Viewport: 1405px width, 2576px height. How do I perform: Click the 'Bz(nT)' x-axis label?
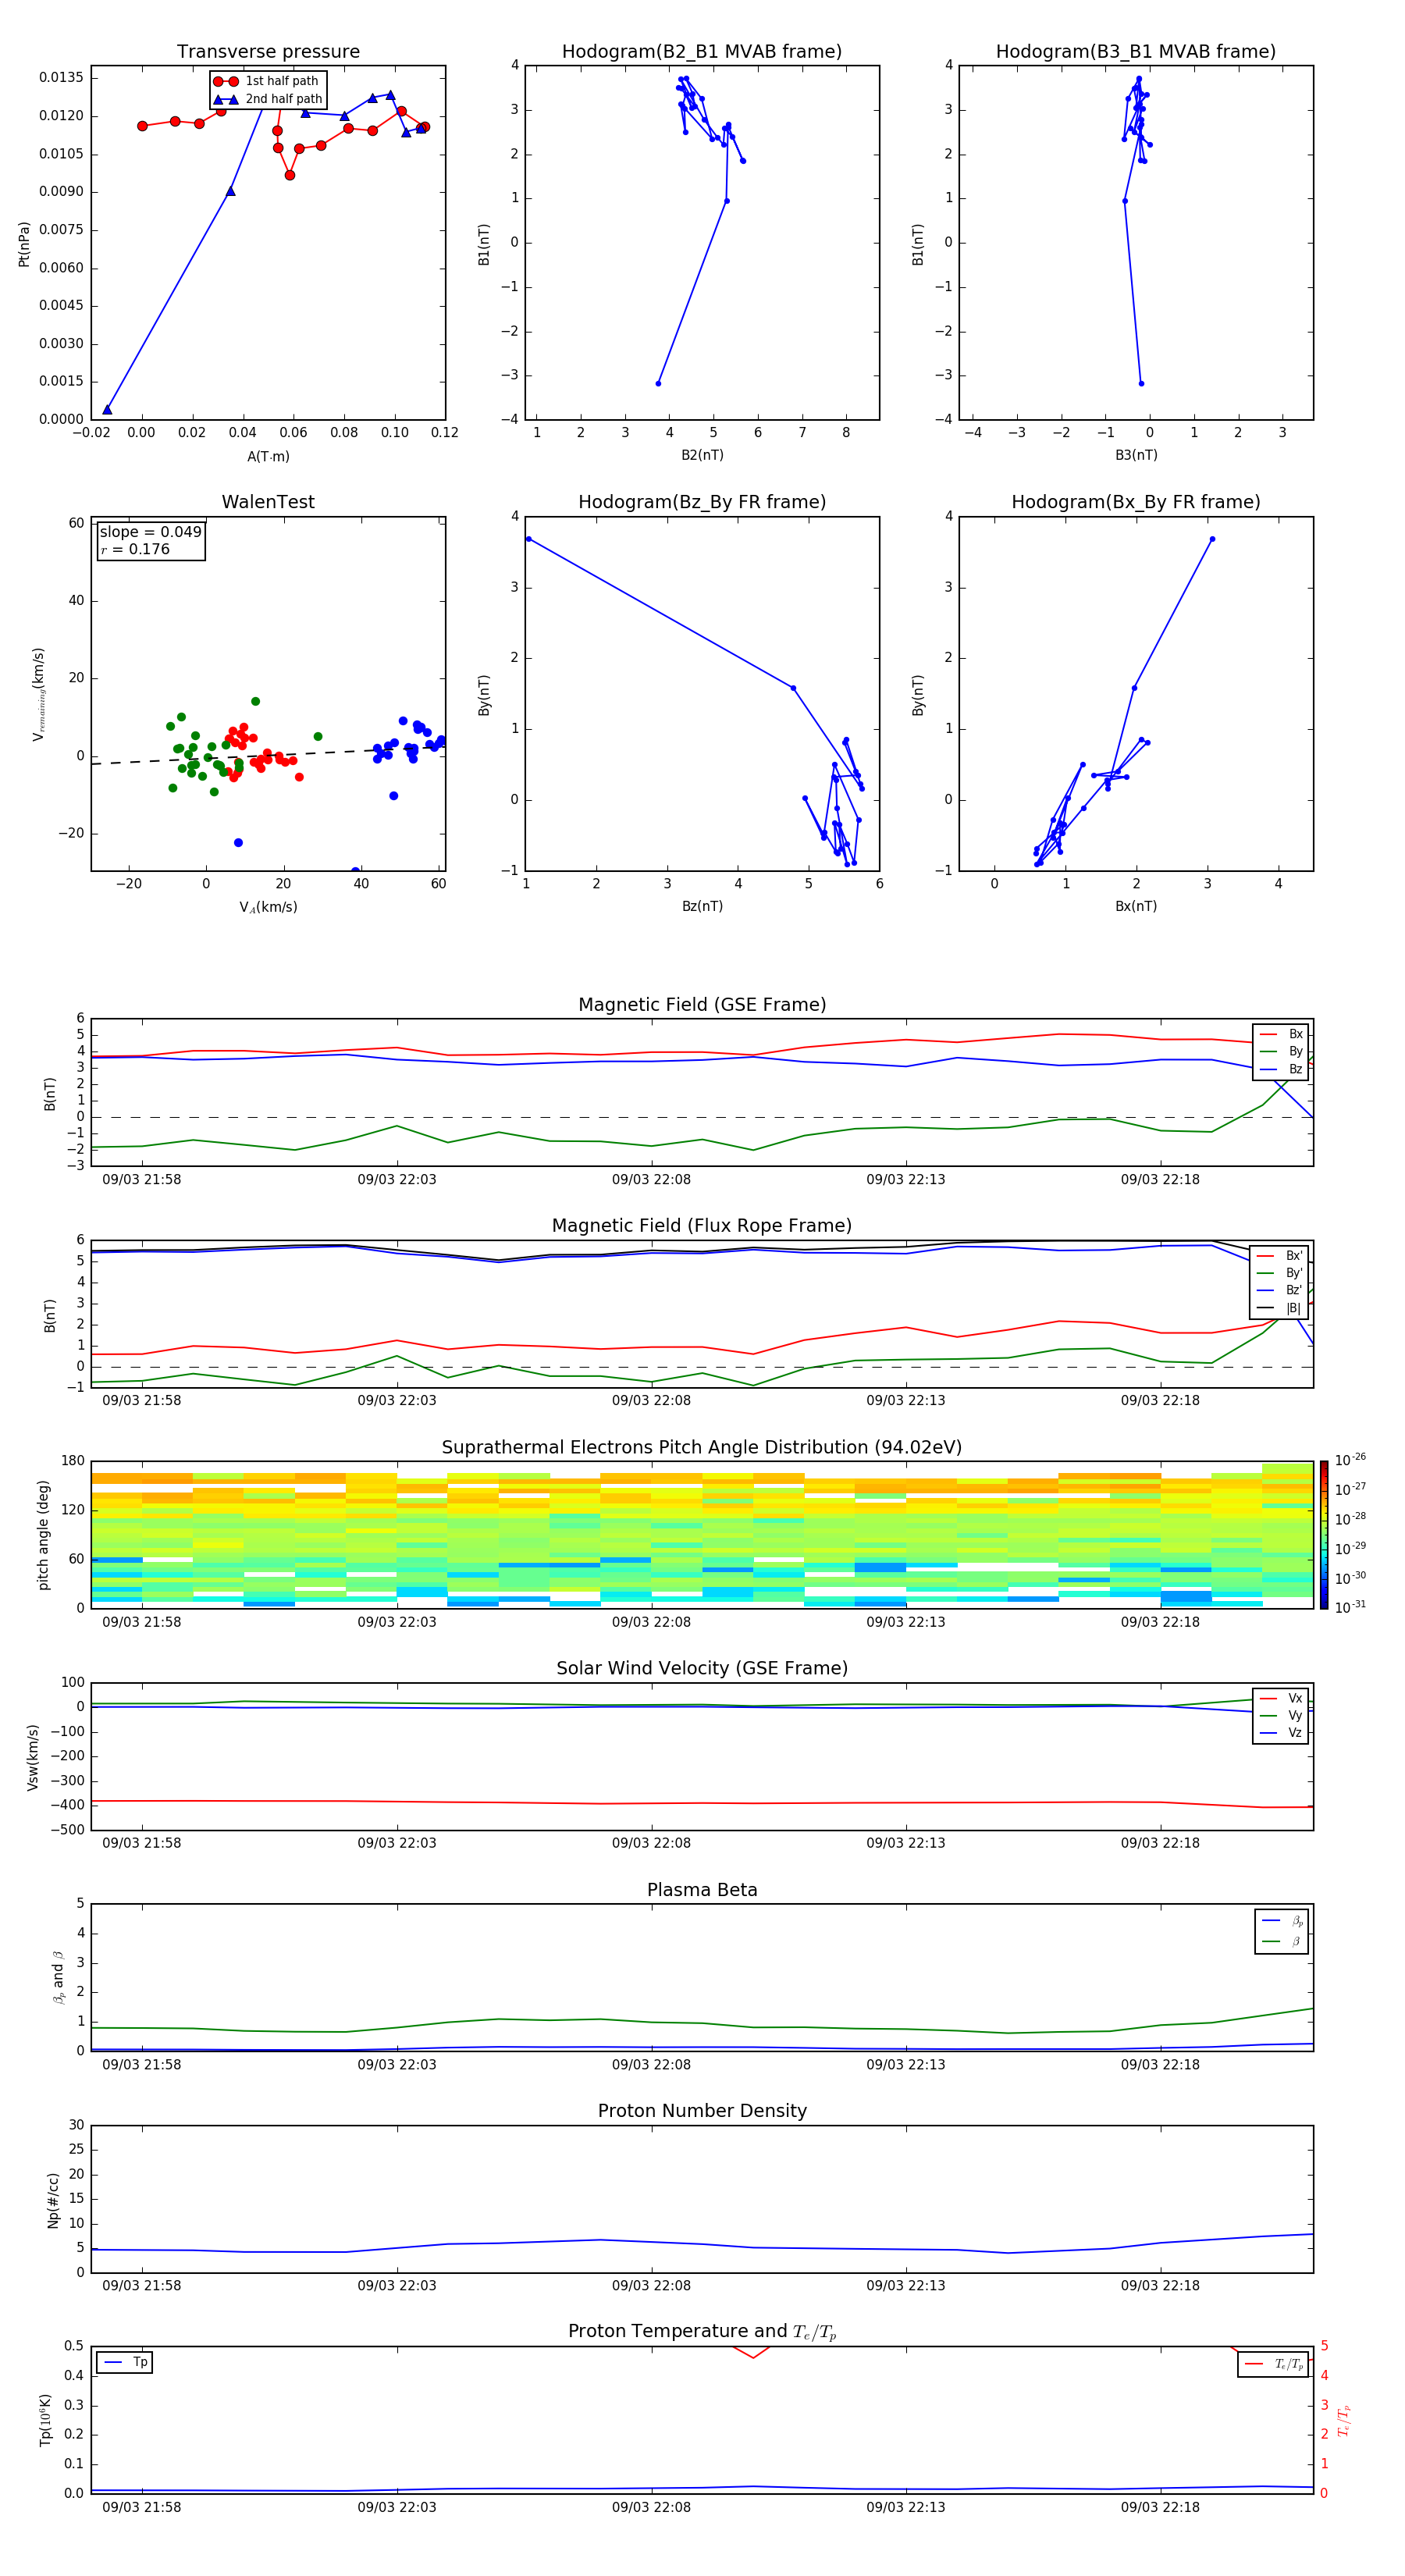(702, 906)
